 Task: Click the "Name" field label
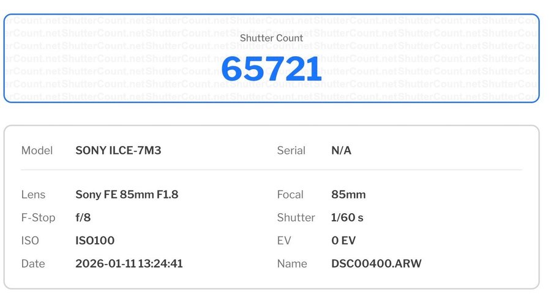pyautogui.click(x=291, y=264)
